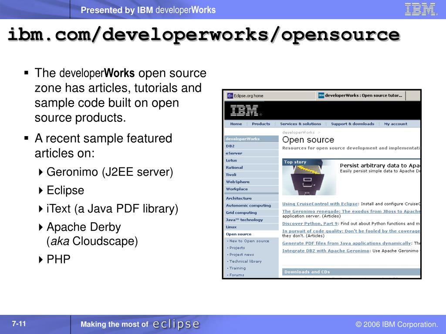Click the developerWorks breadcrumb link
Viewport: 446px width, 334px height.
298,132
